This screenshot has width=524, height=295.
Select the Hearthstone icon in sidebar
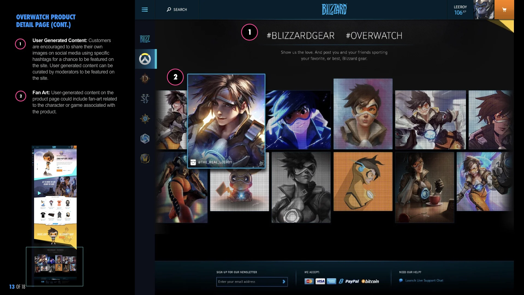pyautogui.click(x=145, y=119)
